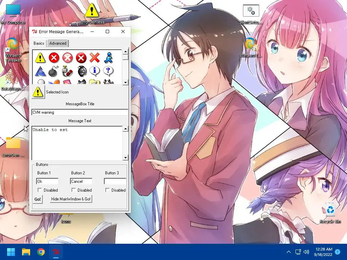Tick the Disabled checkbox under Button 2
The width and height of the screenshot is (347, 260).
pos(74,190)
